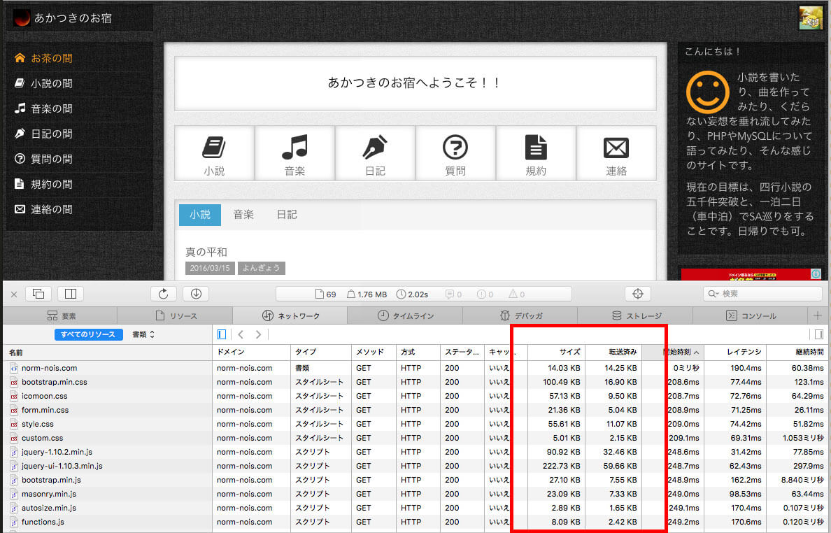This screenshot has width=831, height=533.
Task: Click the undock inspector window icon
Action: tap(38, 294)
